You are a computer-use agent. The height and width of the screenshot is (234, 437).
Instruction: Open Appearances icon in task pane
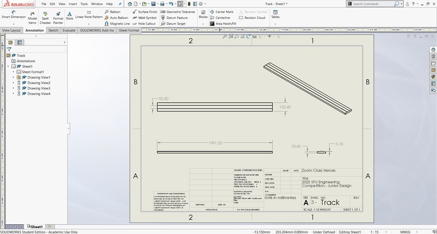tap(433, 76)
